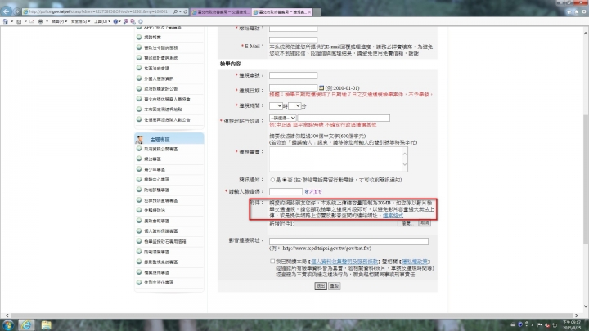Open 外國人服務資訊 in the sidebar
This screenshot has height=331, width=589.
point(159,78)
